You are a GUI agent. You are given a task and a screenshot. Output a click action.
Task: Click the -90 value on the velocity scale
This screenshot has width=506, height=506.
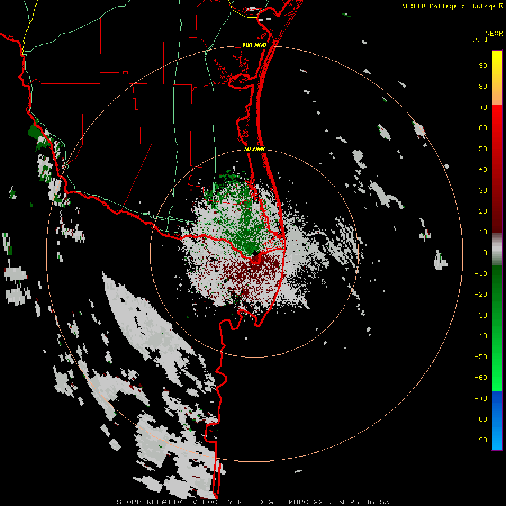481,440
